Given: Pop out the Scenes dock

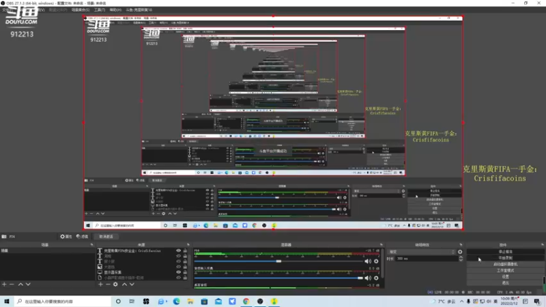Looking at the screenshot, I should 92,245.
